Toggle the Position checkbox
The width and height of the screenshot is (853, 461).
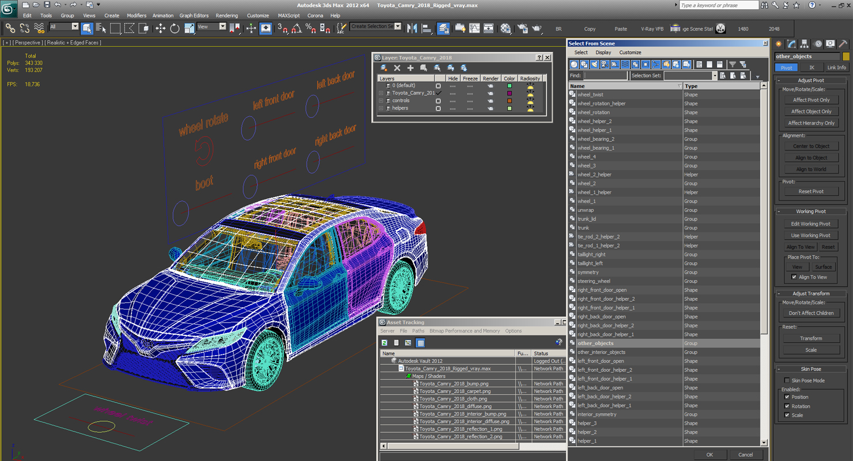click(x=787, y=397)
